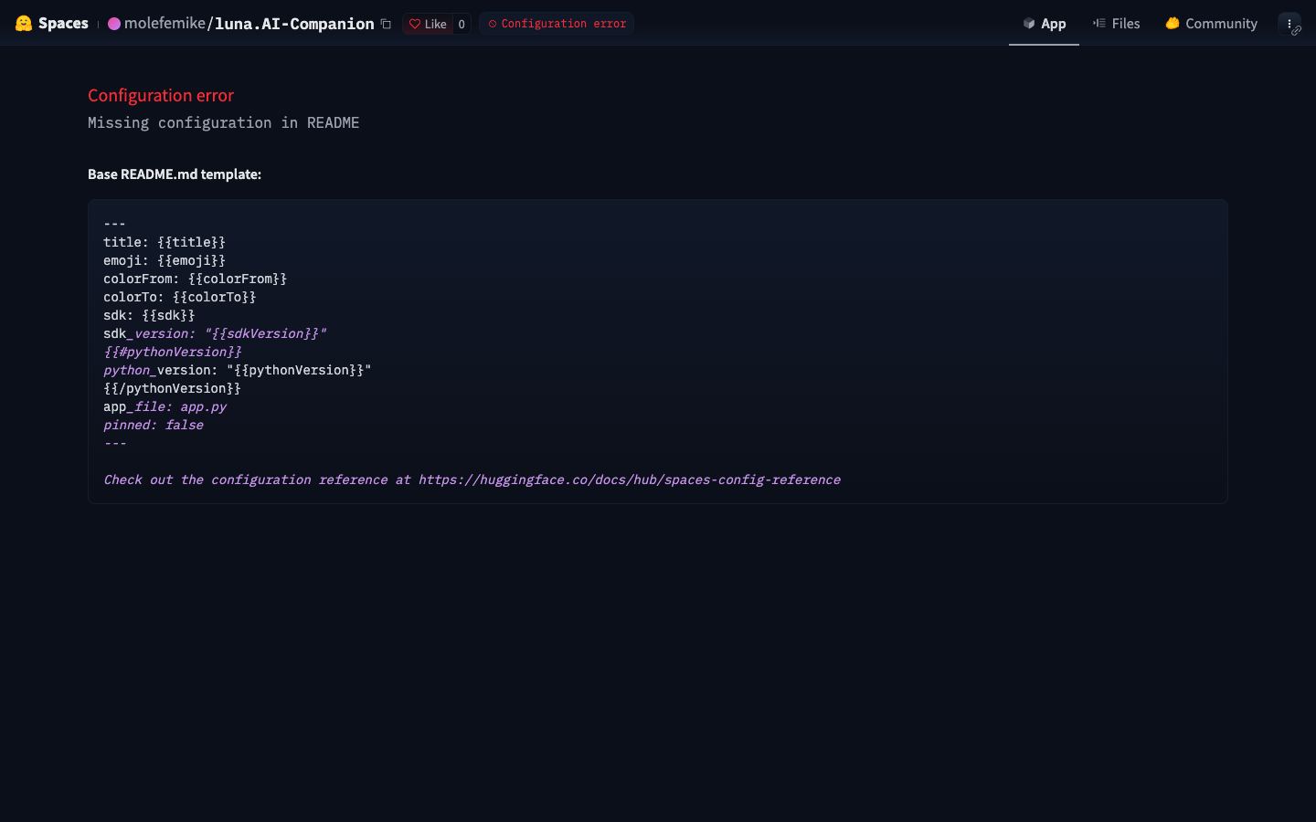
Task: Open the three-dot more options menu
Action: 1289,24
